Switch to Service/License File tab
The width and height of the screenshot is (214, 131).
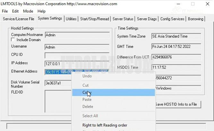18,19
